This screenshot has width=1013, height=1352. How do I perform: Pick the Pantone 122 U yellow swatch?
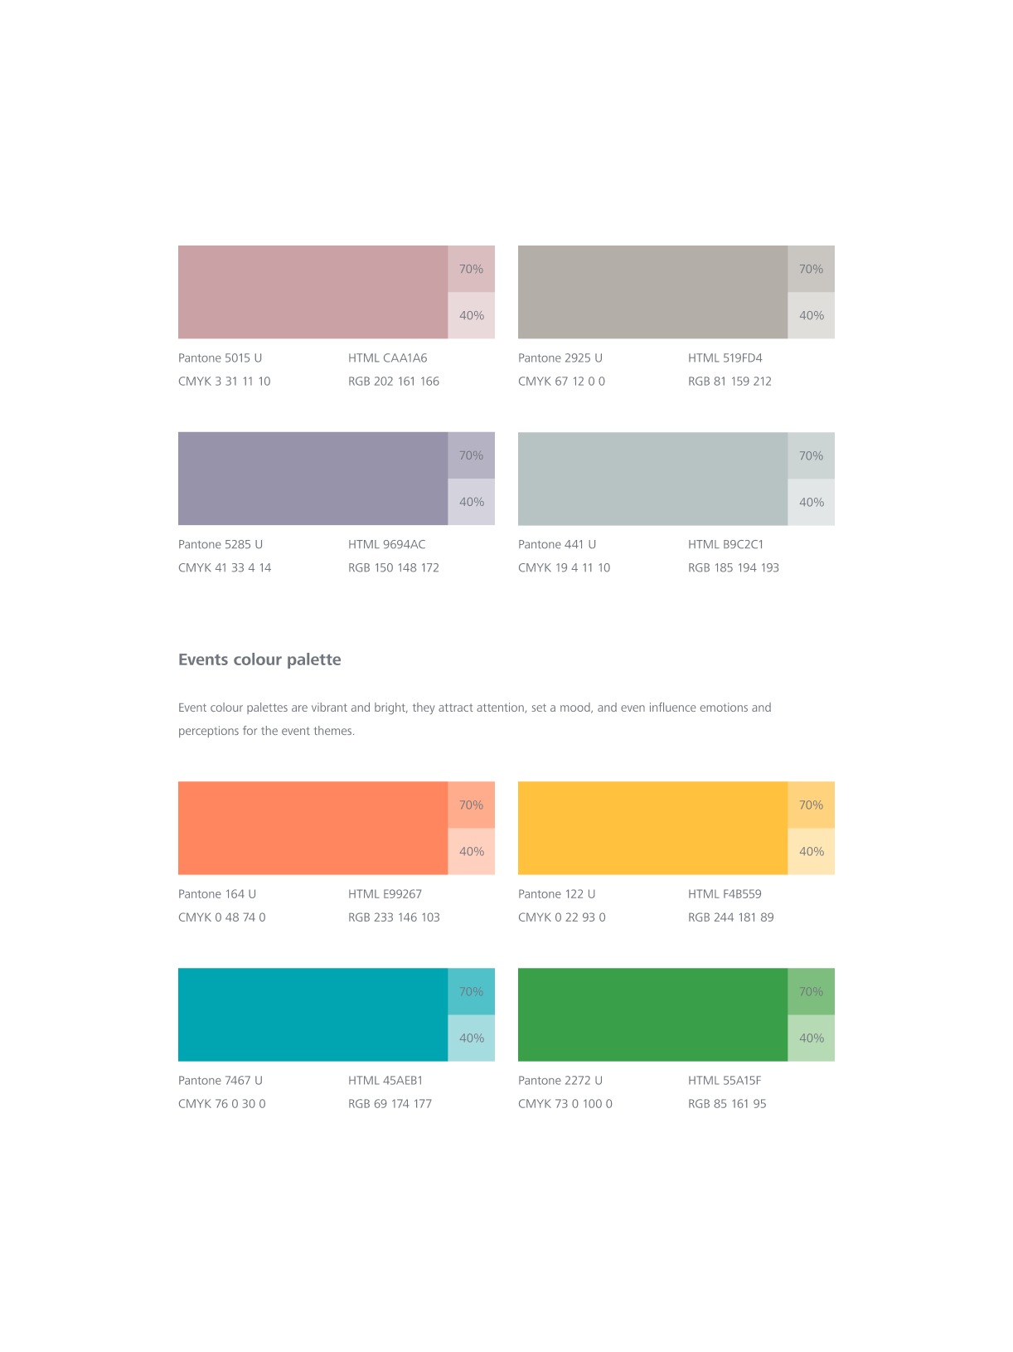pyautogui.click(x=653, y=828)
